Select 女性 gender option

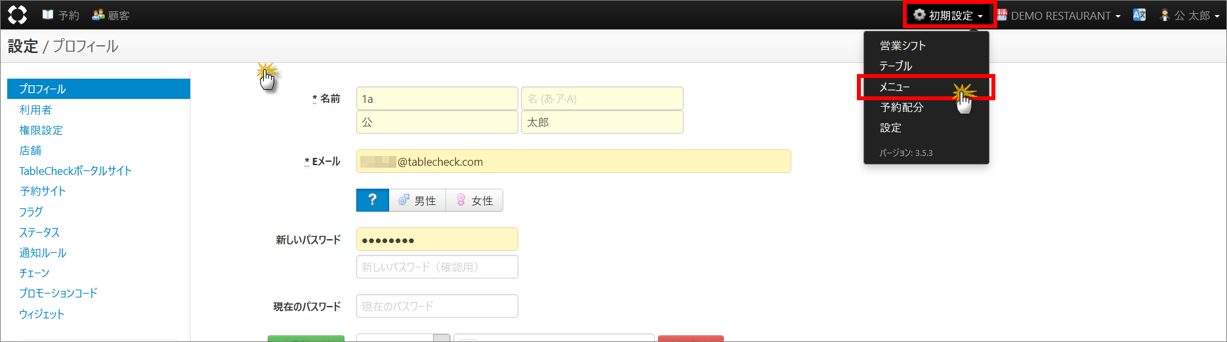coord(474,200)
